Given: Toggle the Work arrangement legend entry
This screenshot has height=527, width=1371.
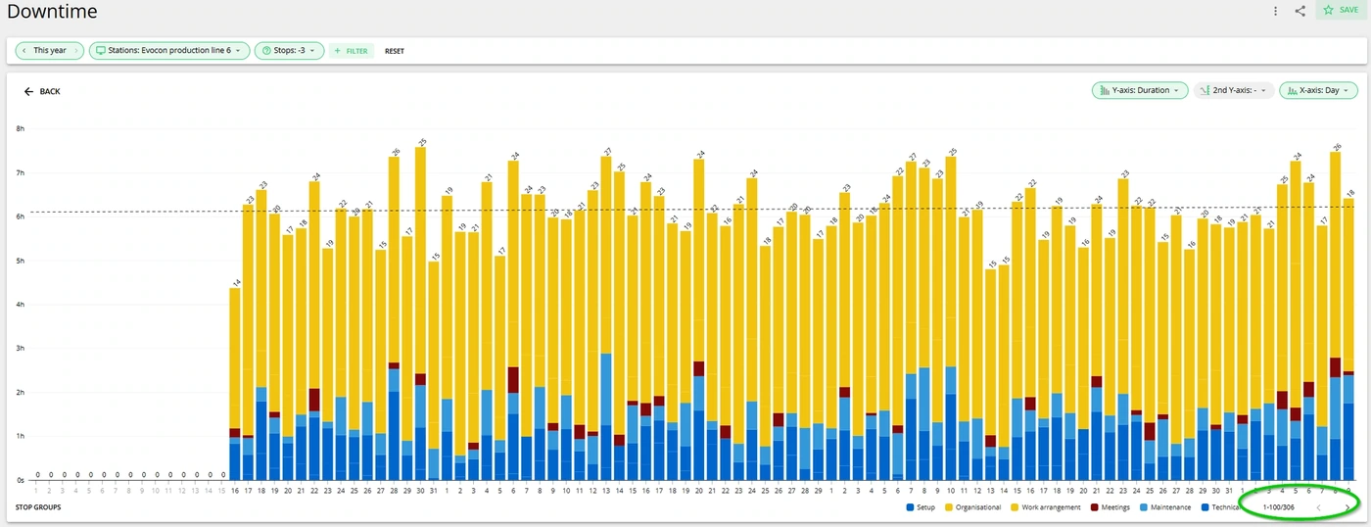Looking at the screenshot, I should pos(1044,507).
